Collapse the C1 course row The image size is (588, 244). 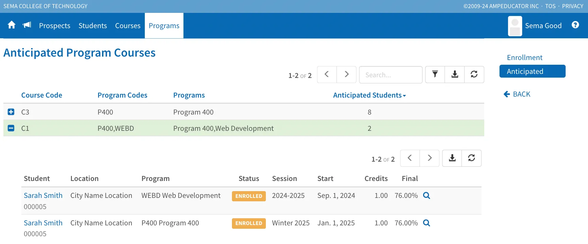11,128
